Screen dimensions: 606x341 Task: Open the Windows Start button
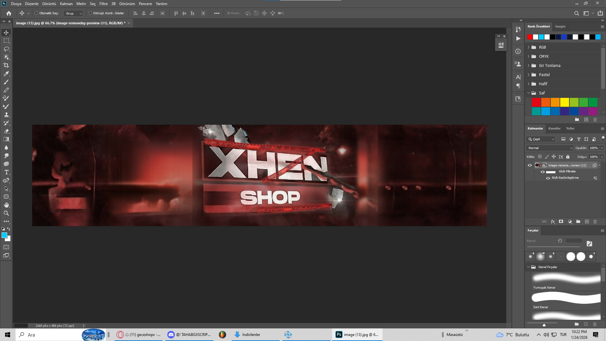pyautogui.click(x=8, y=335)
